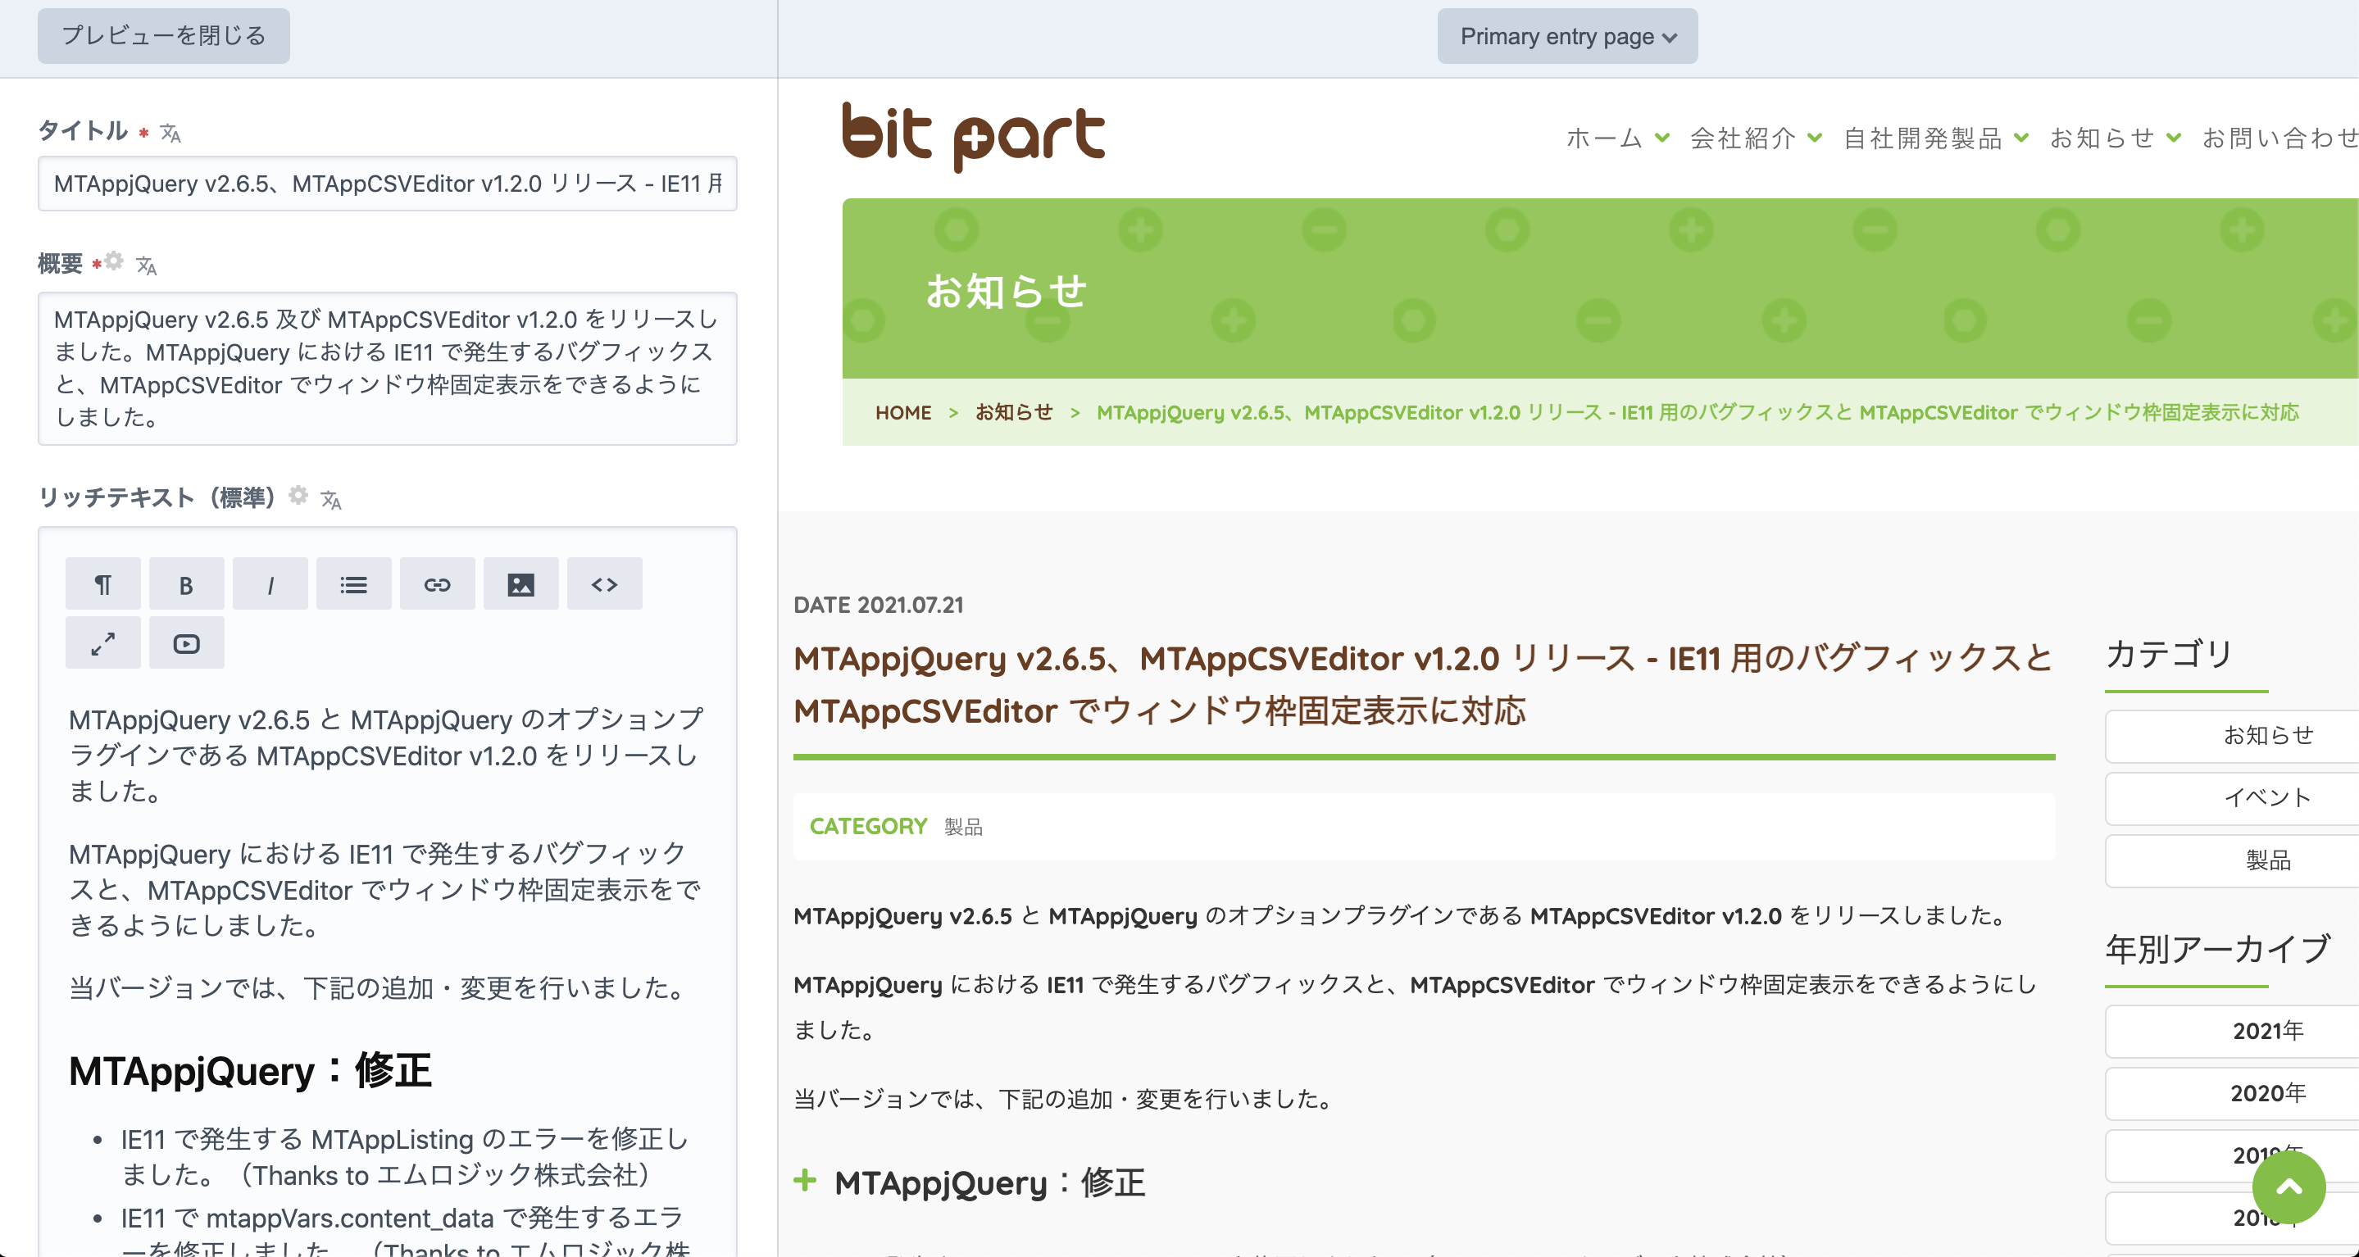Switch to HTML code view

[x=604, y=584]
